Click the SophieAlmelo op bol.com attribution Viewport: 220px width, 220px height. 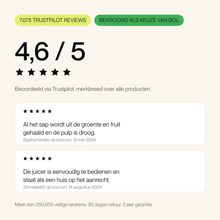(59, 140)
